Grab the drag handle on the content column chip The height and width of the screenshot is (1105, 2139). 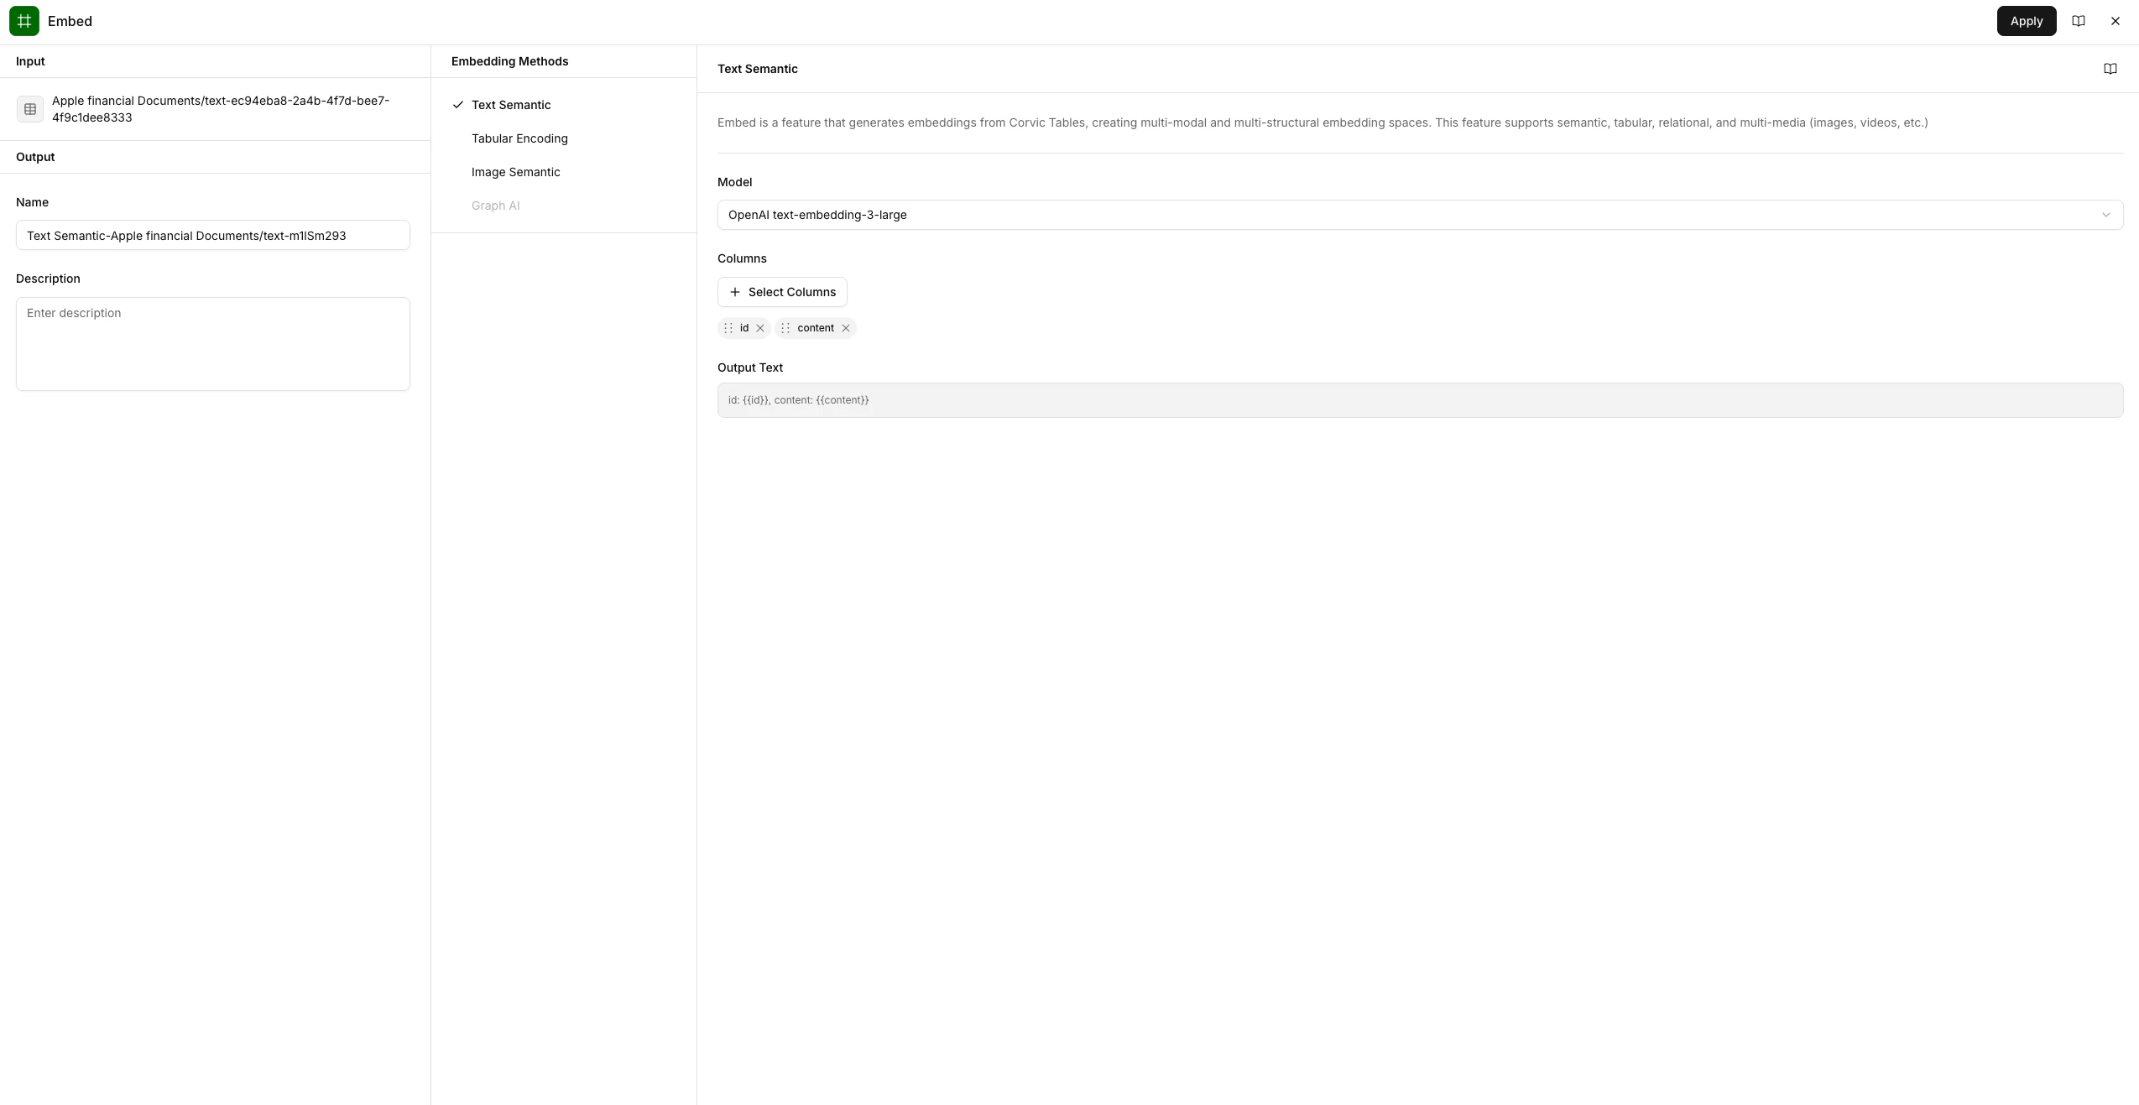pos(785,328)
